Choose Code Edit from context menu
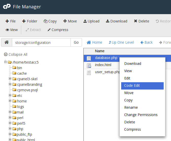Viewport: 171px width, 141px height. (132, 86)
